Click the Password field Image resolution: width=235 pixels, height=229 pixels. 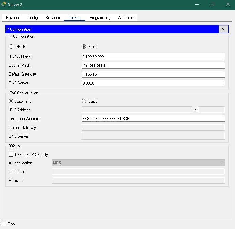tap(138, 180)
